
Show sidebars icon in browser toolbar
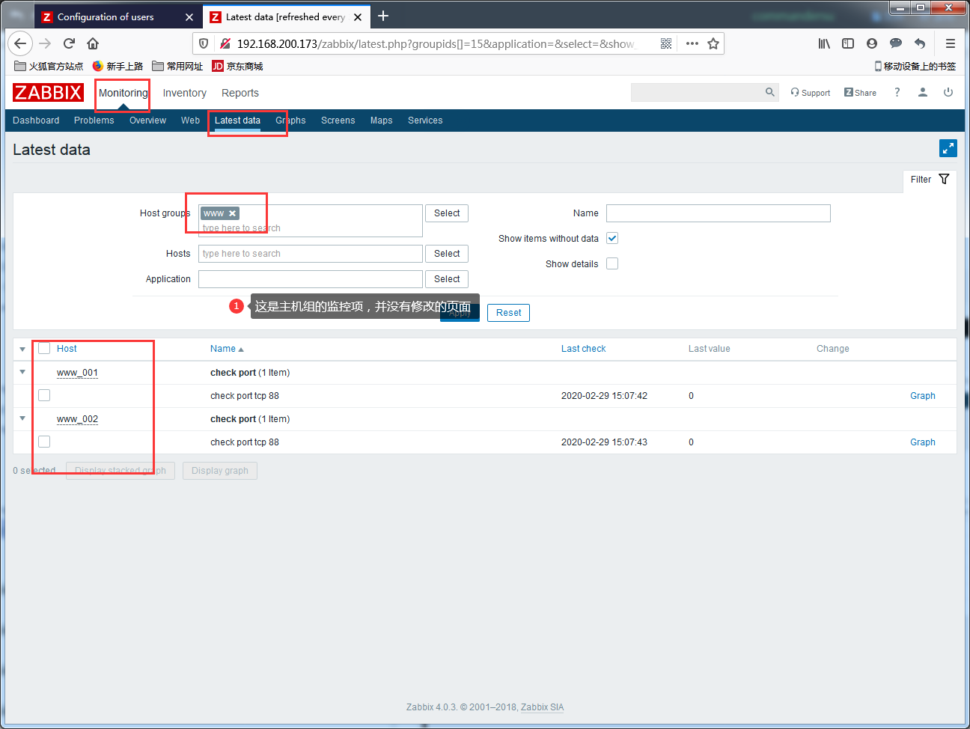[x=848, y=43]
